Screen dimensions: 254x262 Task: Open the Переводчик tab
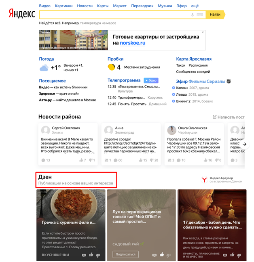142,6
